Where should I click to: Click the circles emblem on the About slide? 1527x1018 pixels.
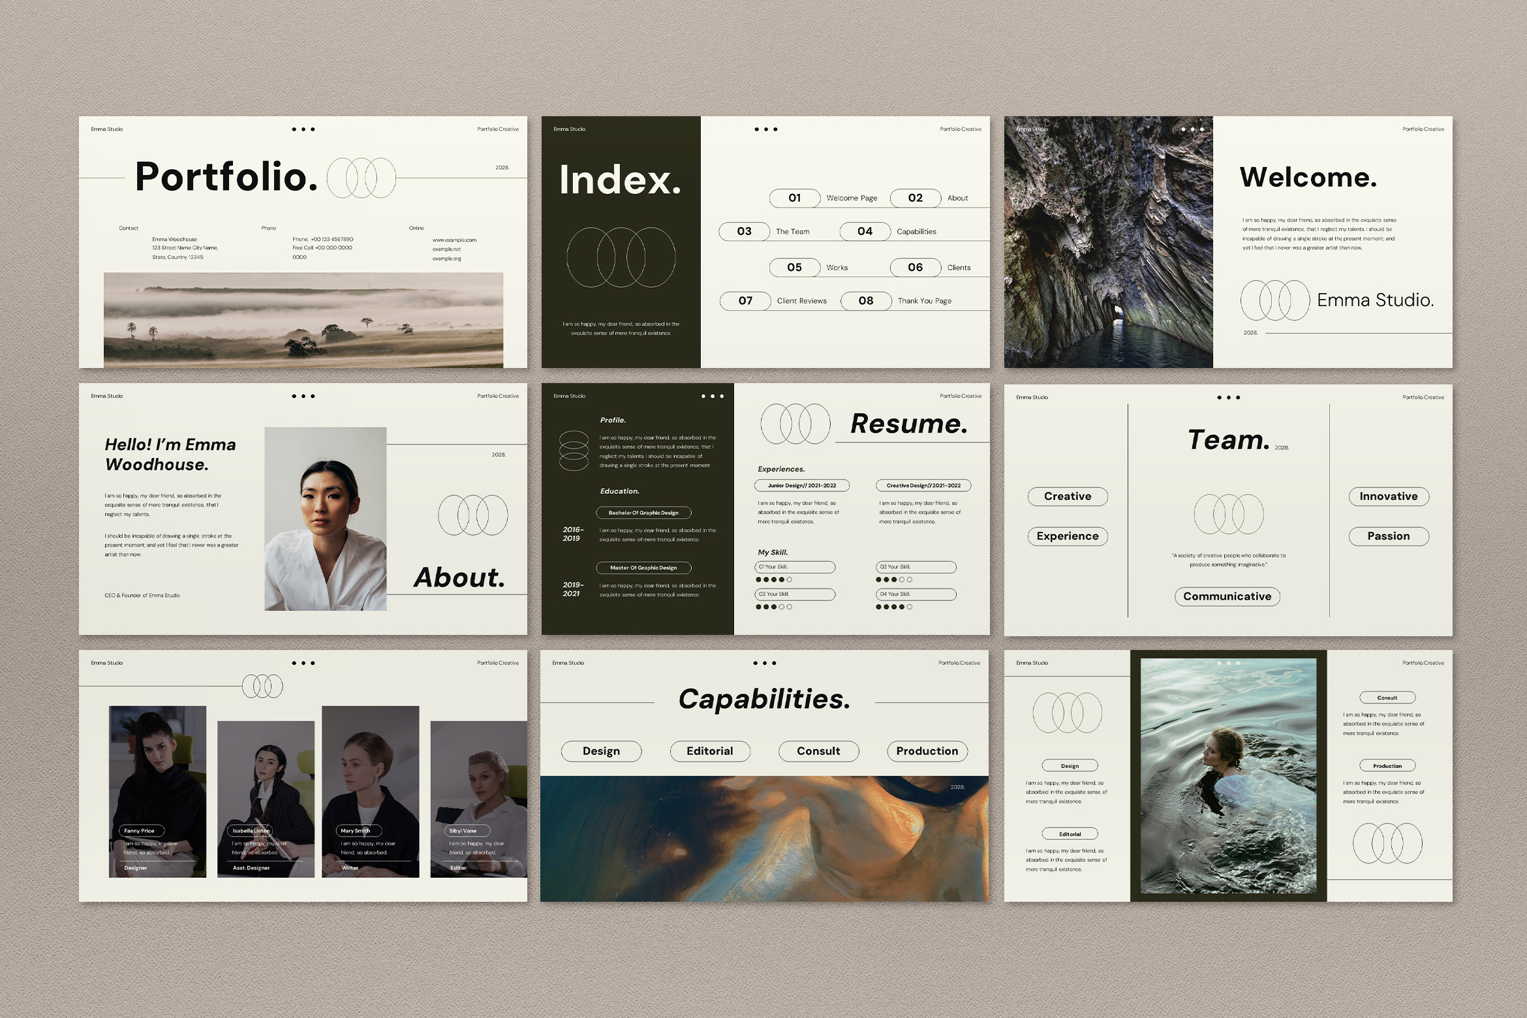pyautogui.click(x=472, y=514)
